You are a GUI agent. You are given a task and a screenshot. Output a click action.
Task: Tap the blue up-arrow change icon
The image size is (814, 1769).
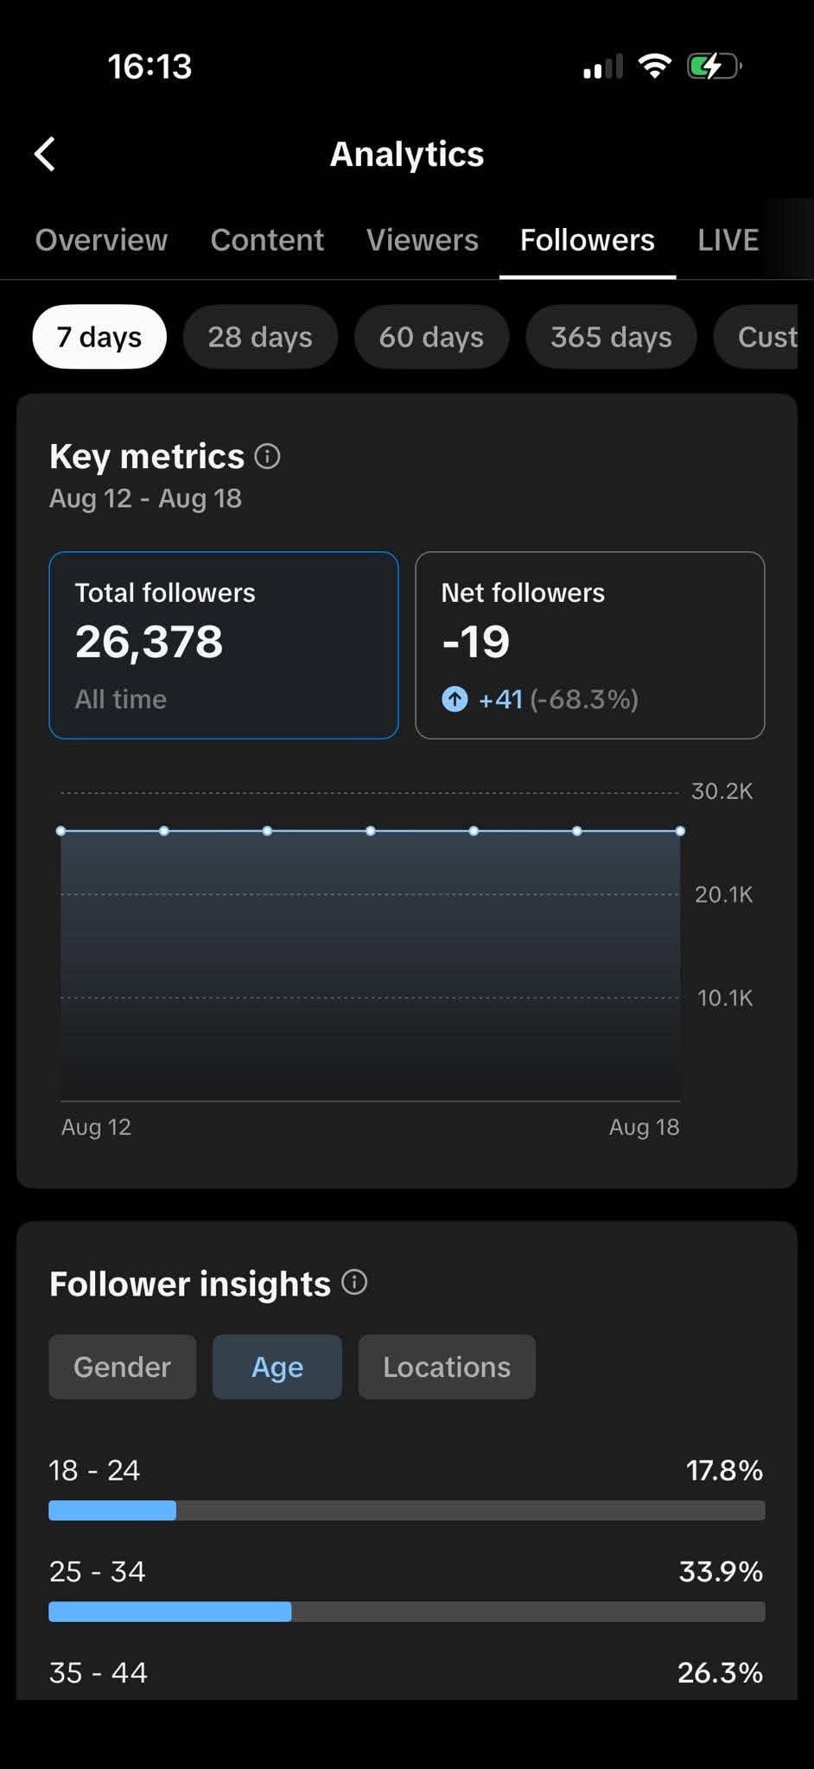point(455,699)
